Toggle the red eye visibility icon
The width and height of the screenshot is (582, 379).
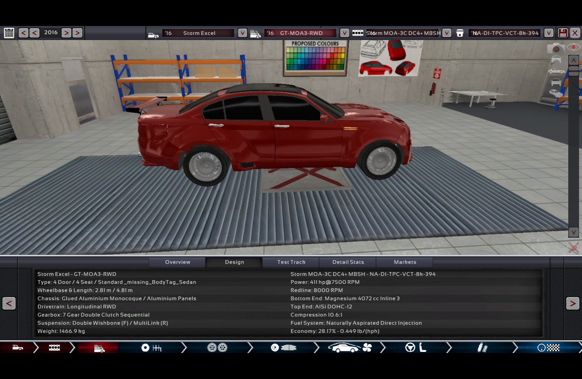tap(573, 47)
